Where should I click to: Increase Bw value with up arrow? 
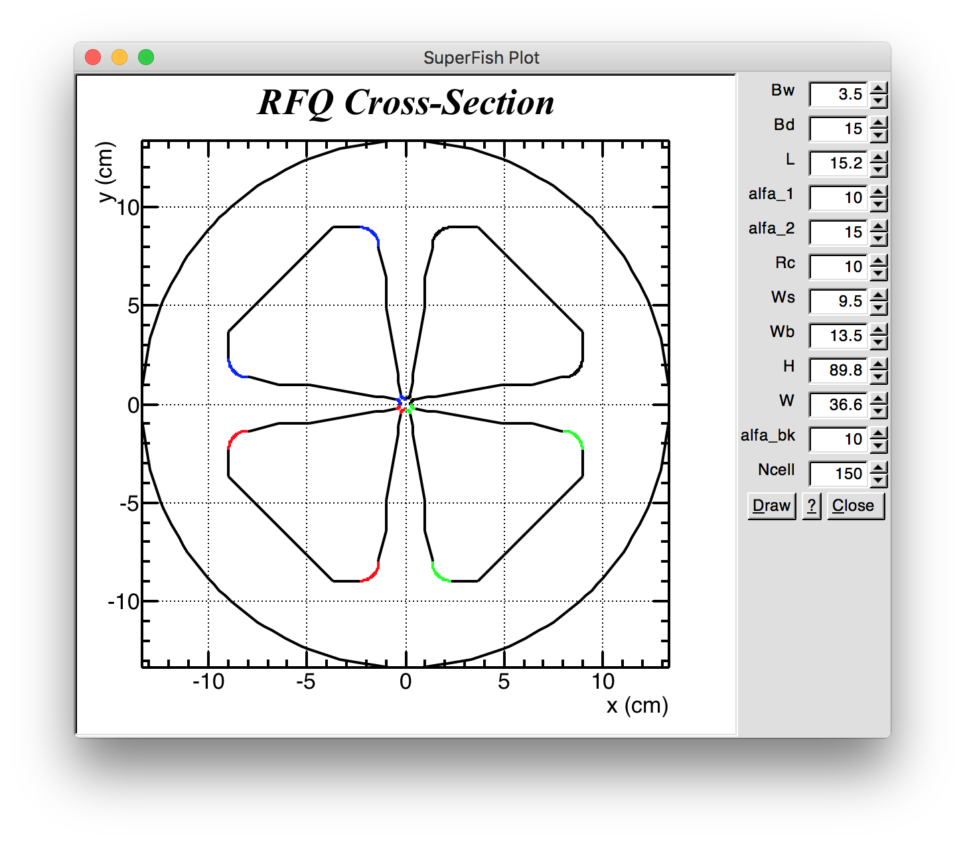[x=879, y=88]
